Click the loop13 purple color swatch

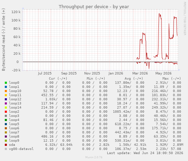pos(6,103)
